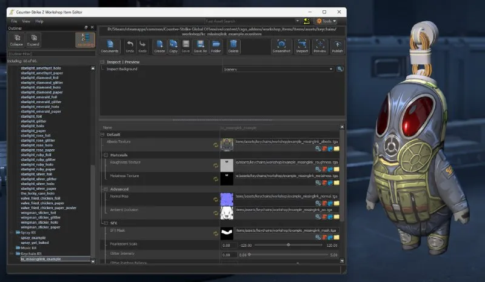Publish the item to workshop
This screenshot has width=485, height=282.
pyautogui.click(x=337, y=47)
